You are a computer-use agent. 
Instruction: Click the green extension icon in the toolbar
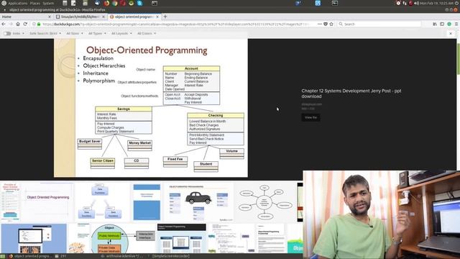tap(449, 24)
